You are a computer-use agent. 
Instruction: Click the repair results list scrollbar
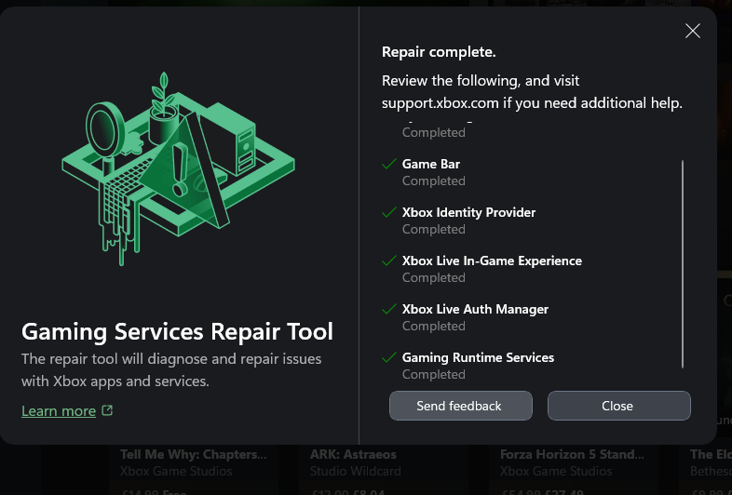[682, 263]
